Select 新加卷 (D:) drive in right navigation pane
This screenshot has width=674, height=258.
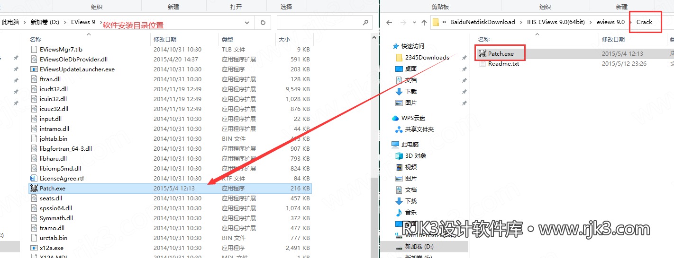(424, 247)
